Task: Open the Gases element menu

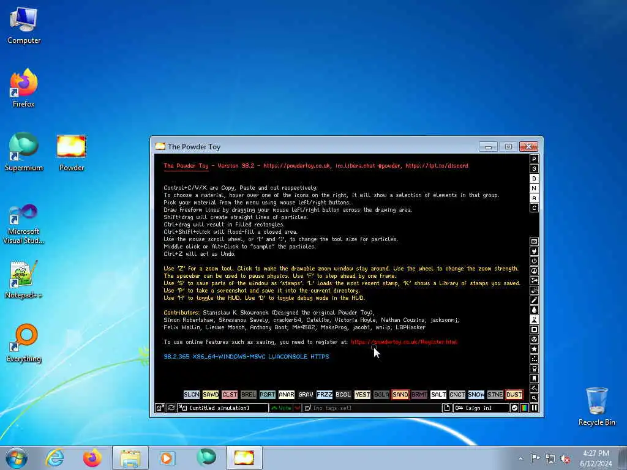Action: click(x=534, y=300)
